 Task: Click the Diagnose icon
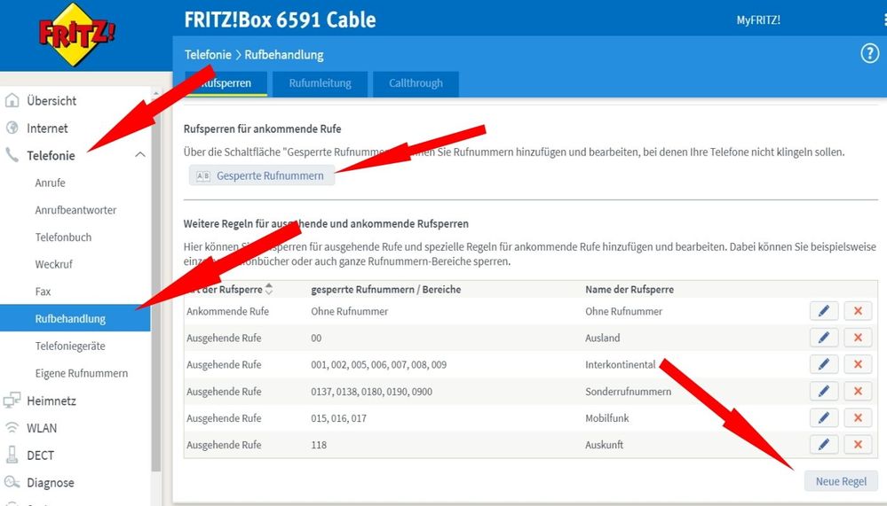[x=12, y=482]
